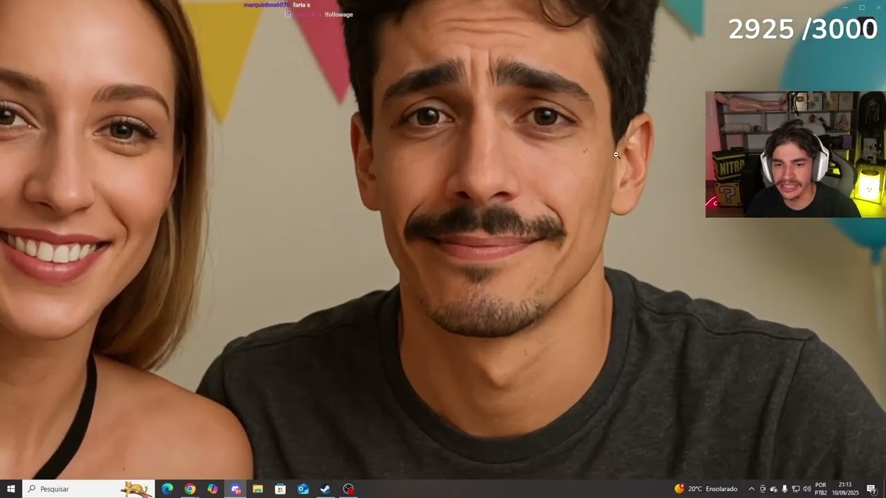
Task: Click the Pesquisar search box
Action: (x=89, y=488)
